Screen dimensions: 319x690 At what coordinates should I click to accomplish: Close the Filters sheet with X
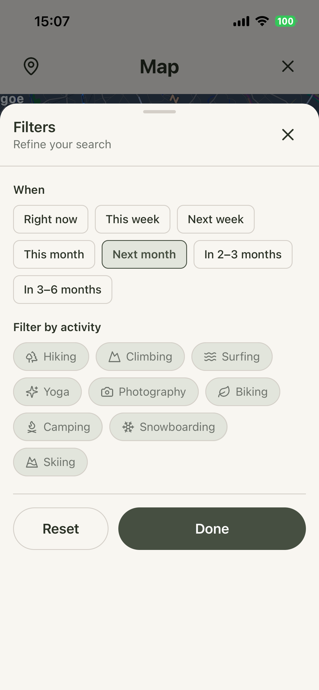[x=288, y=135]
